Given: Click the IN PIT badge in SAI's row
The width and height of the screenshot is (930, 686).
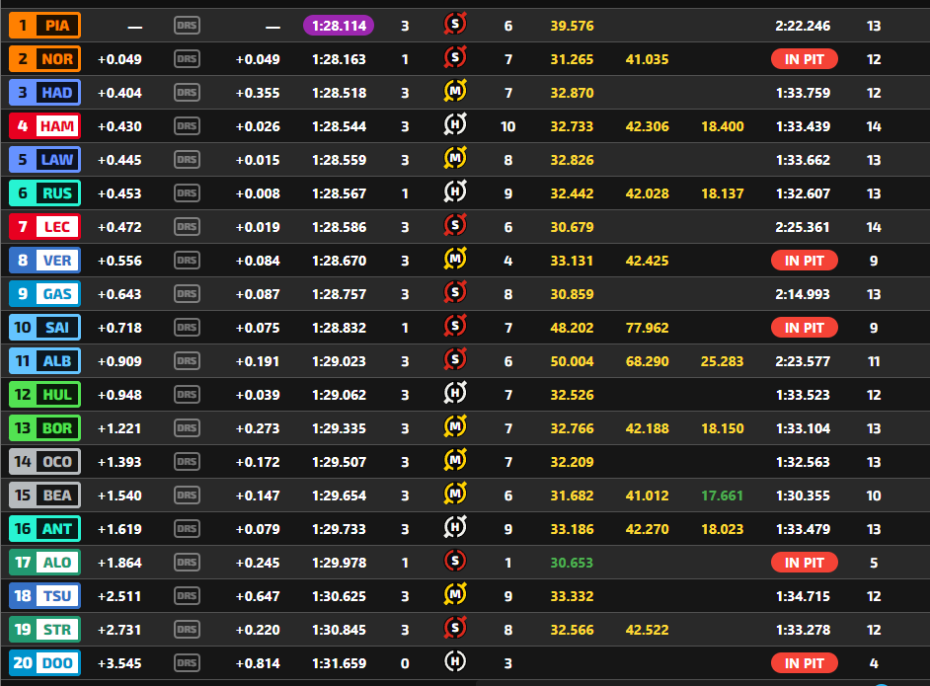Looking at the screenshot, I should pyautogui.click(x=805, y=328).
